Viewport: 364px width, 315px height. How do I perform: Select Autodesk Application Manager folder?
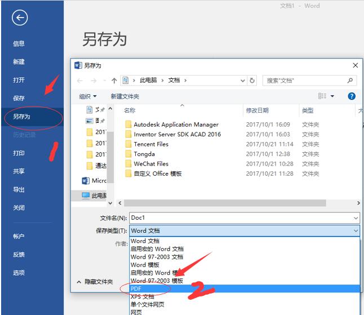172,125
